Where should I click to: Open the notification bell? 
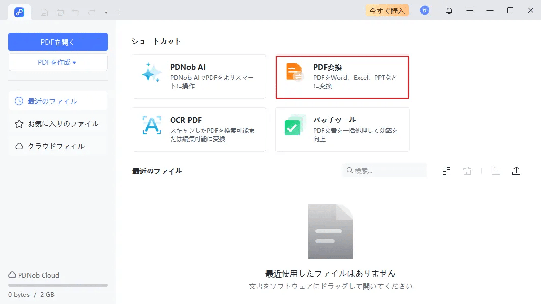449,10
